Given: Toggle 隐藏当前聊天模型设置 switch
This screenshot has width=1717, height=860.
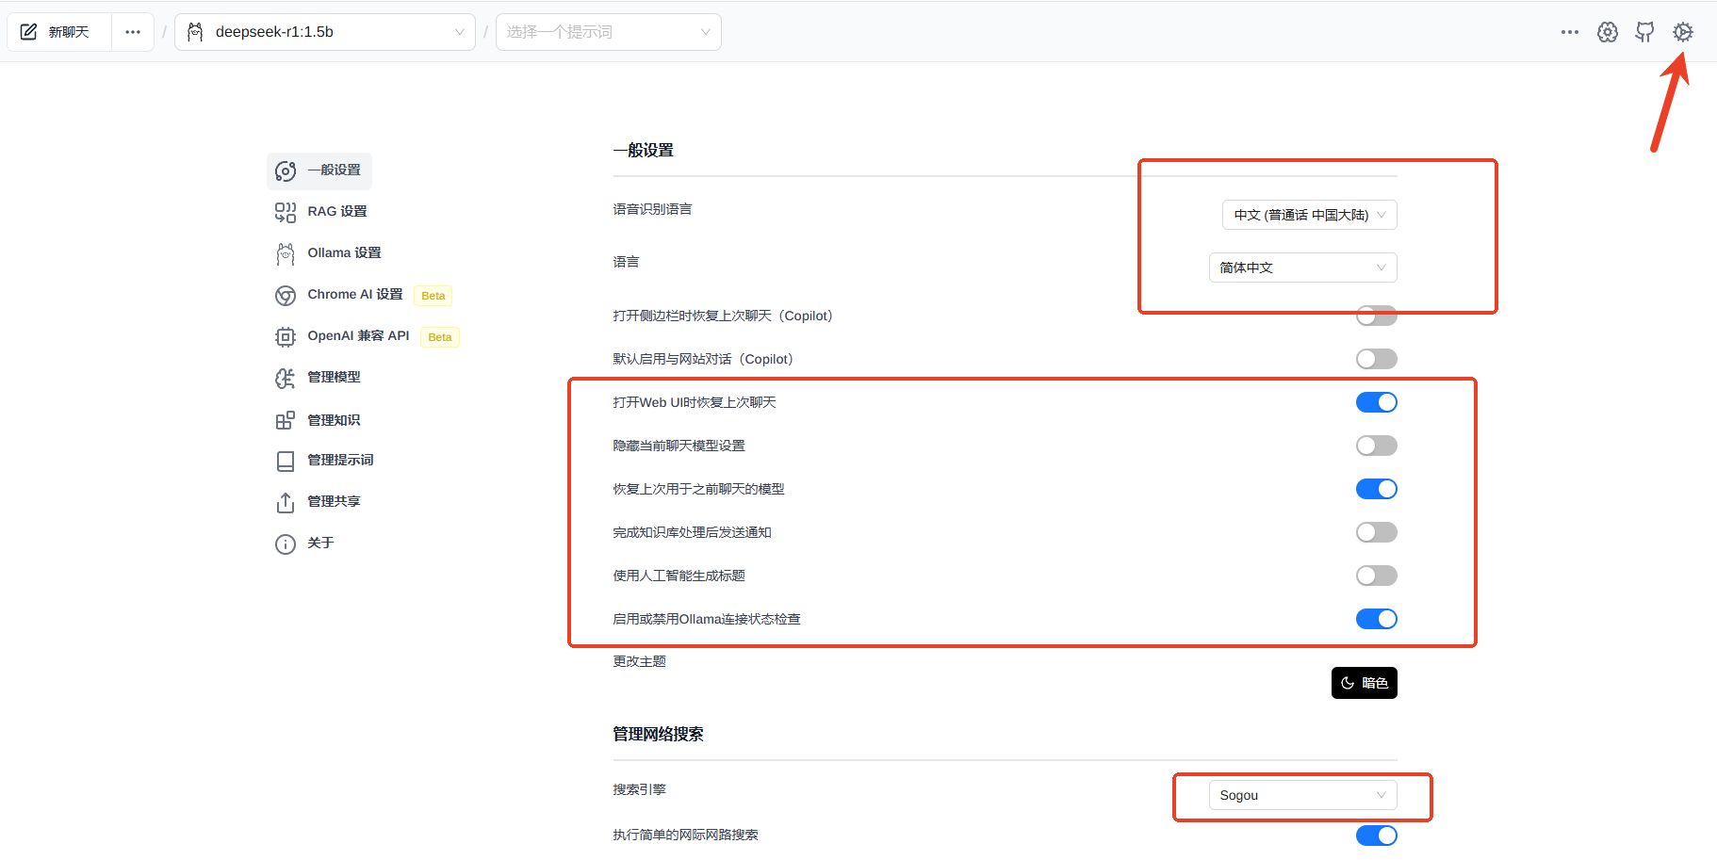Looking at the screenshot, I should (1376, 446).
